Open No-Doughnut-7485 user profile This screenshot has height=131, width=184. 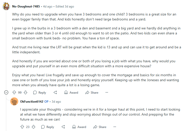[26, 6]
